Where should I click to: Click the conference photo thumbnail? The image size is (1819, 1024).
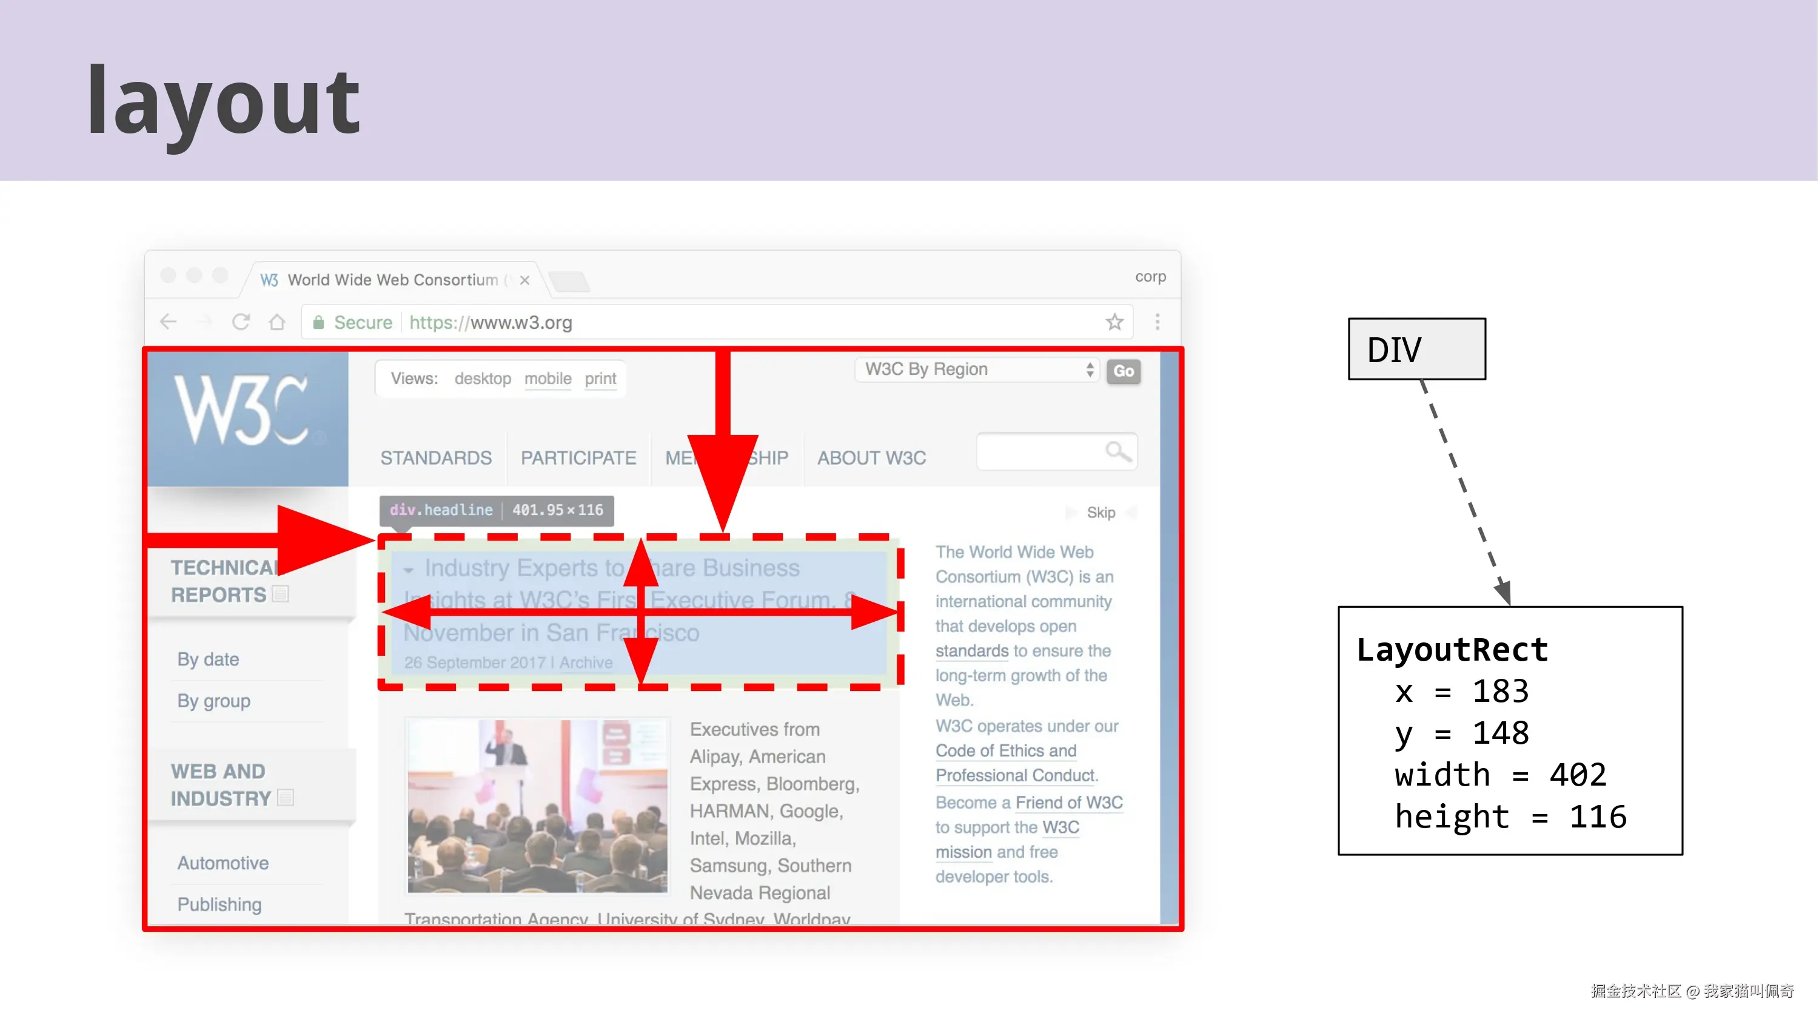[x=537, y=806]
